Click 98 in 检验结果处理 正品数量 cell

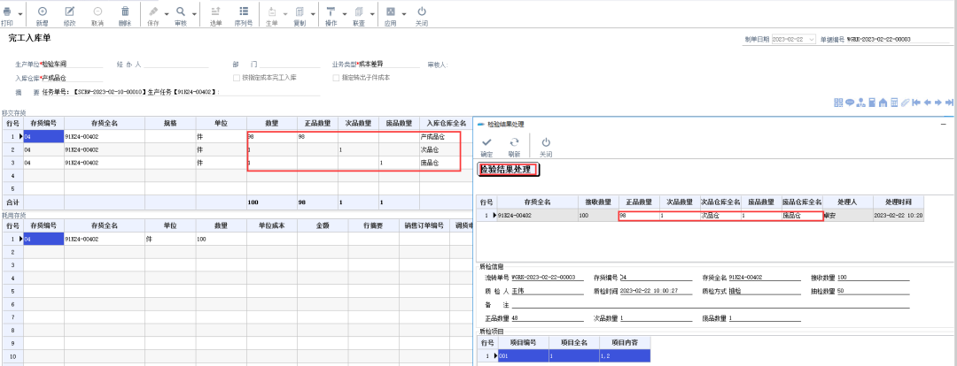coord(638,216)
